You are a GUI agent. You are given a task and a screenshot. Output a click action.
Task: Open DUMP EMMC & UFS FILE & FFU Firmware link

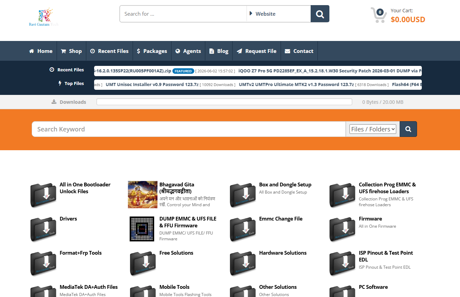(x=188, y=222)
